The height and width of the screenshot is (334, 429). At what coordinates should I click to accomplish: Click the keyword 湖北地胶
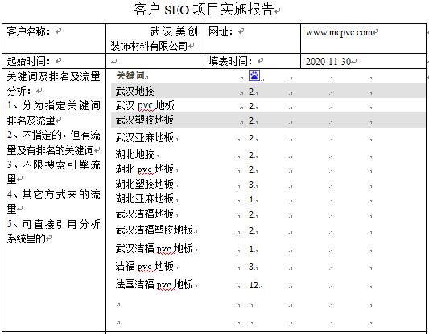[x=135, y=155]
